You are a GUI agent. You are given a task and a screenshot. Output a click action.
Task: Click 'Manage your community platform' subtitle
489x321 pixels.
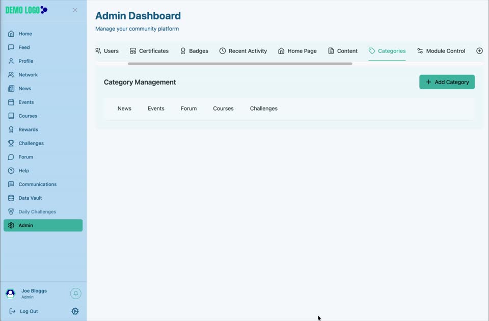click(137, 29)
